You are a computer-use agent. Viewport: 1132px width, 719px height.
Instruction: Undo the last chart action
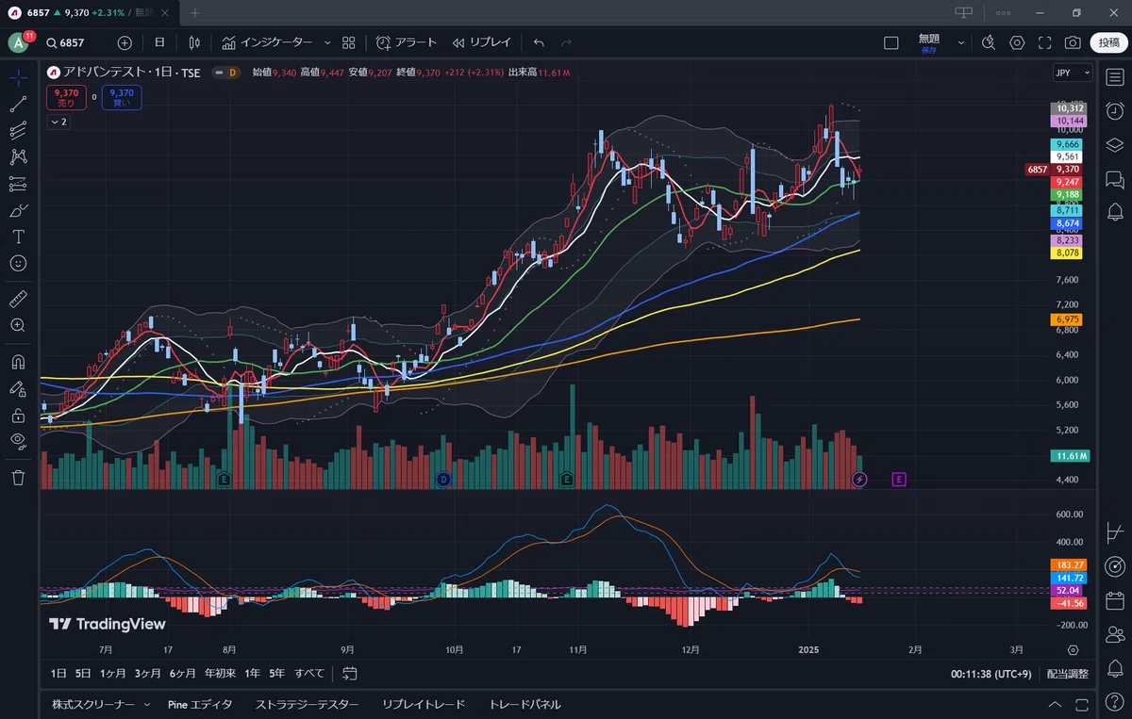coord(539,42)
